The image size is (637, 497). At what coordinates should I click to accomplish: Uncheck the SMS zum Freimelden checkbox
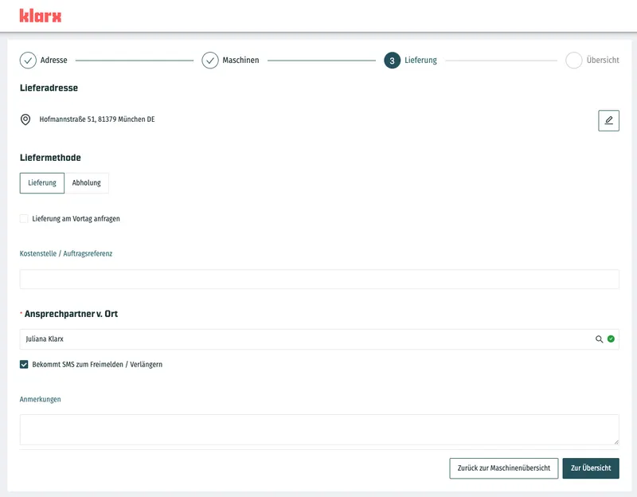click(x=24, y=365)
